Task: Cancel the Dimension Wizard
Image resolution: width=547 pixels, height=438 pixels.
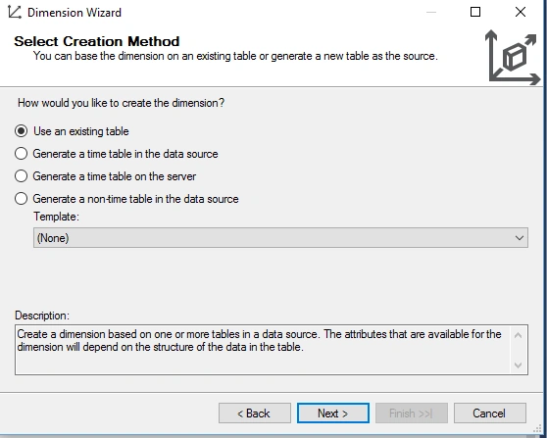Action: click(490, 414)
